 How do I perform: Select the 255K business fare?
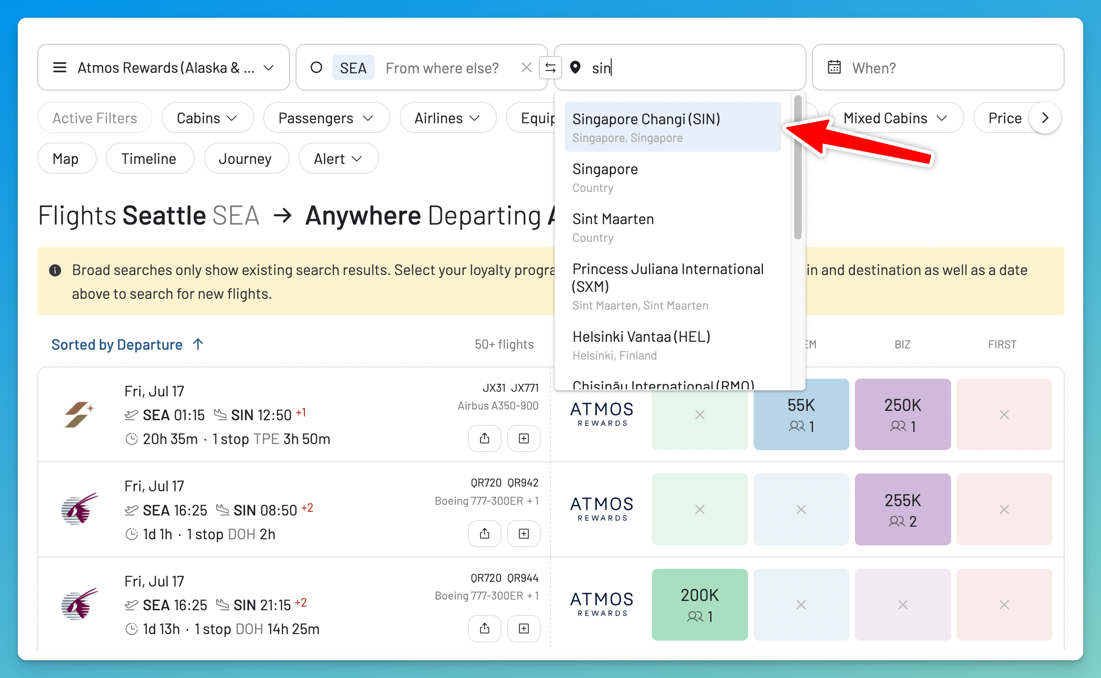[x=903, y=509]
